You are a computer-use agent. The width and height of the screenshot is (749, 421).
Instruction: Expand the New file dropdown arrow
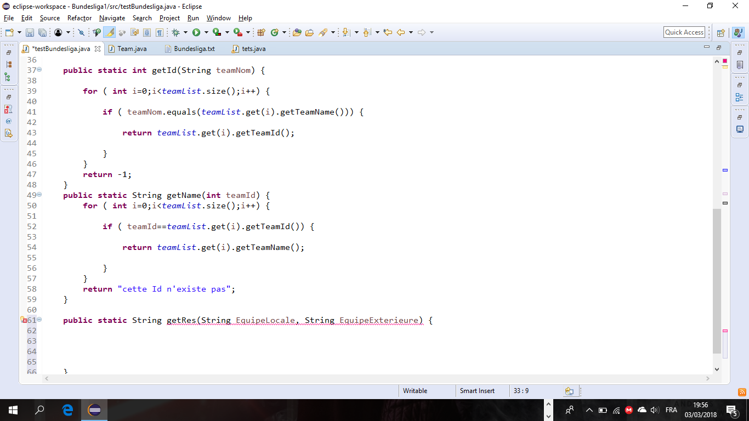(19, 32)
